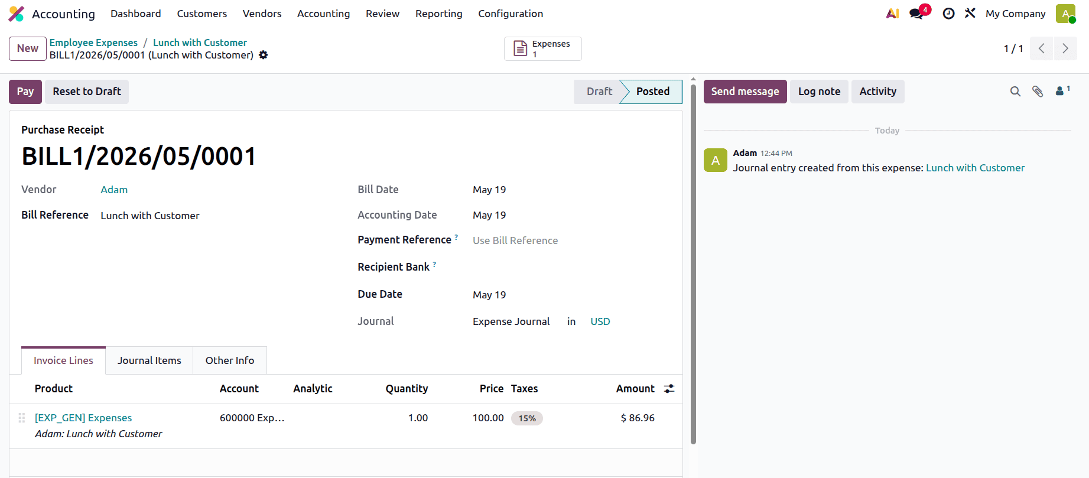Click the Pay button

pos(25,92)
